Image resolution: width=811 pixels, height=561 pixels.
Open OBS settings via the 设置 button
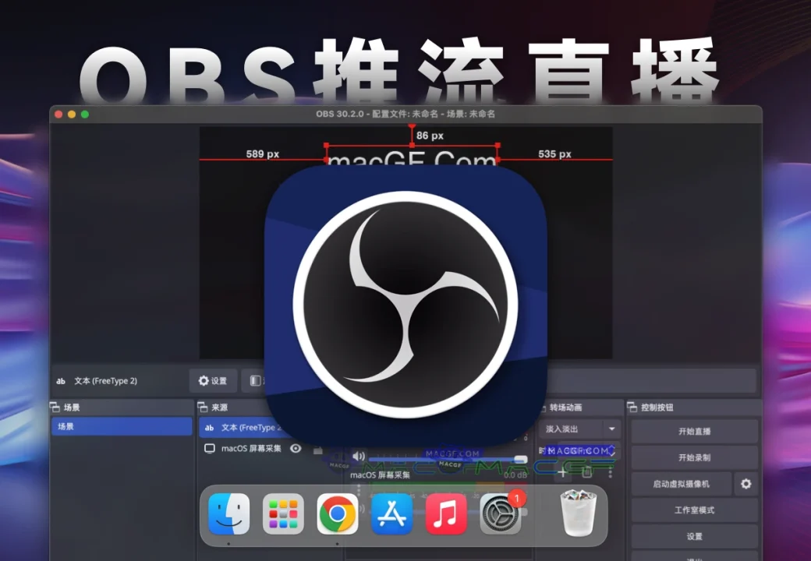[x=693, y=536]
